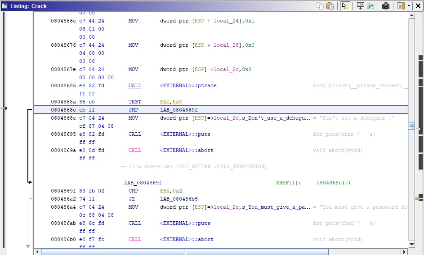Click the JZ mnemonic
This screenshot has width=424, height=255.
coord(131,199)
